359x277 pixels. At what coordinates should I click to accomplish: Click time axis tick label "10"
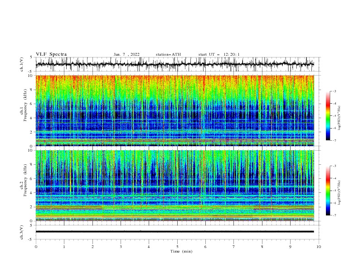[x=319, y=247]
